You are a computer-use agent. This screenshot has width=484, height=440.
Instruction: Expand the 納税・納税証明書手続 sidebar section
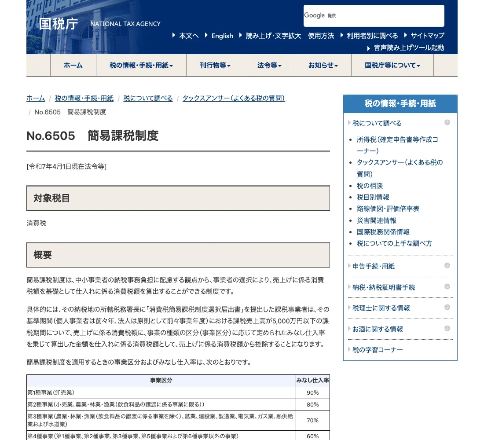tap(384, 287)
